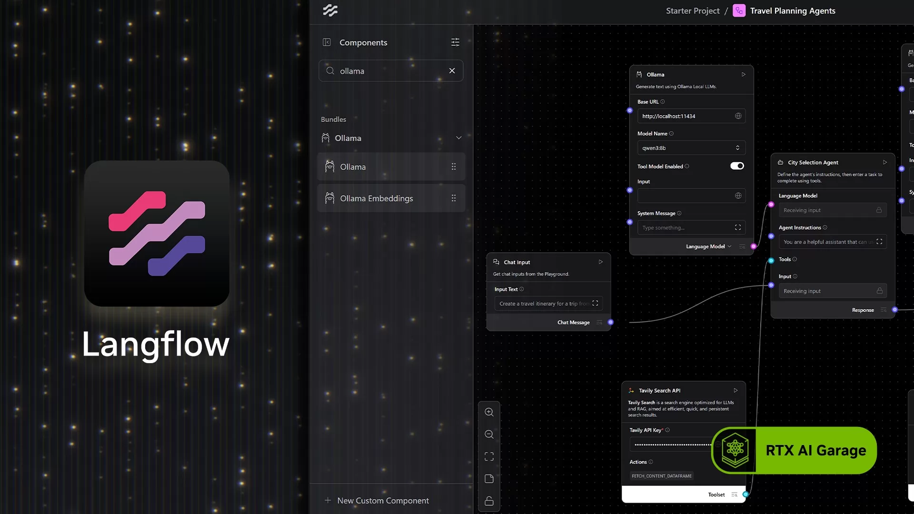The width and height of the screenshot is (914, 514).
Task: Collapse the Ollama bundle chevron
Action: (458, 138)
